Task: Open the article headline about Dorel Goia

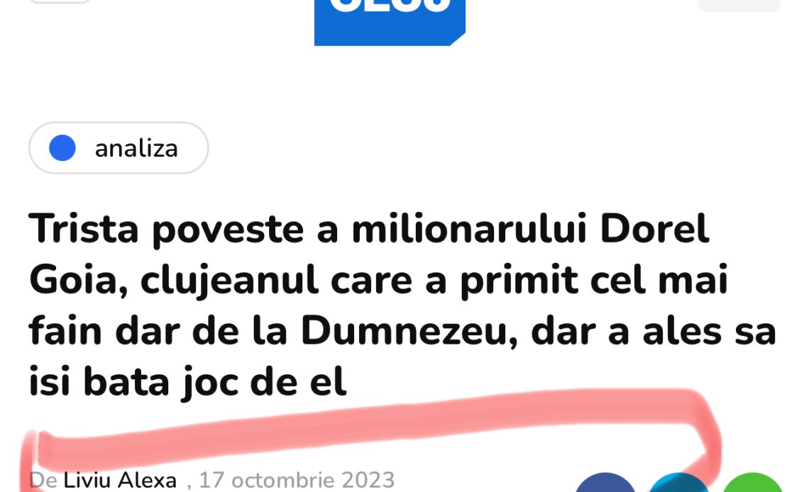Action: point(402,306)
